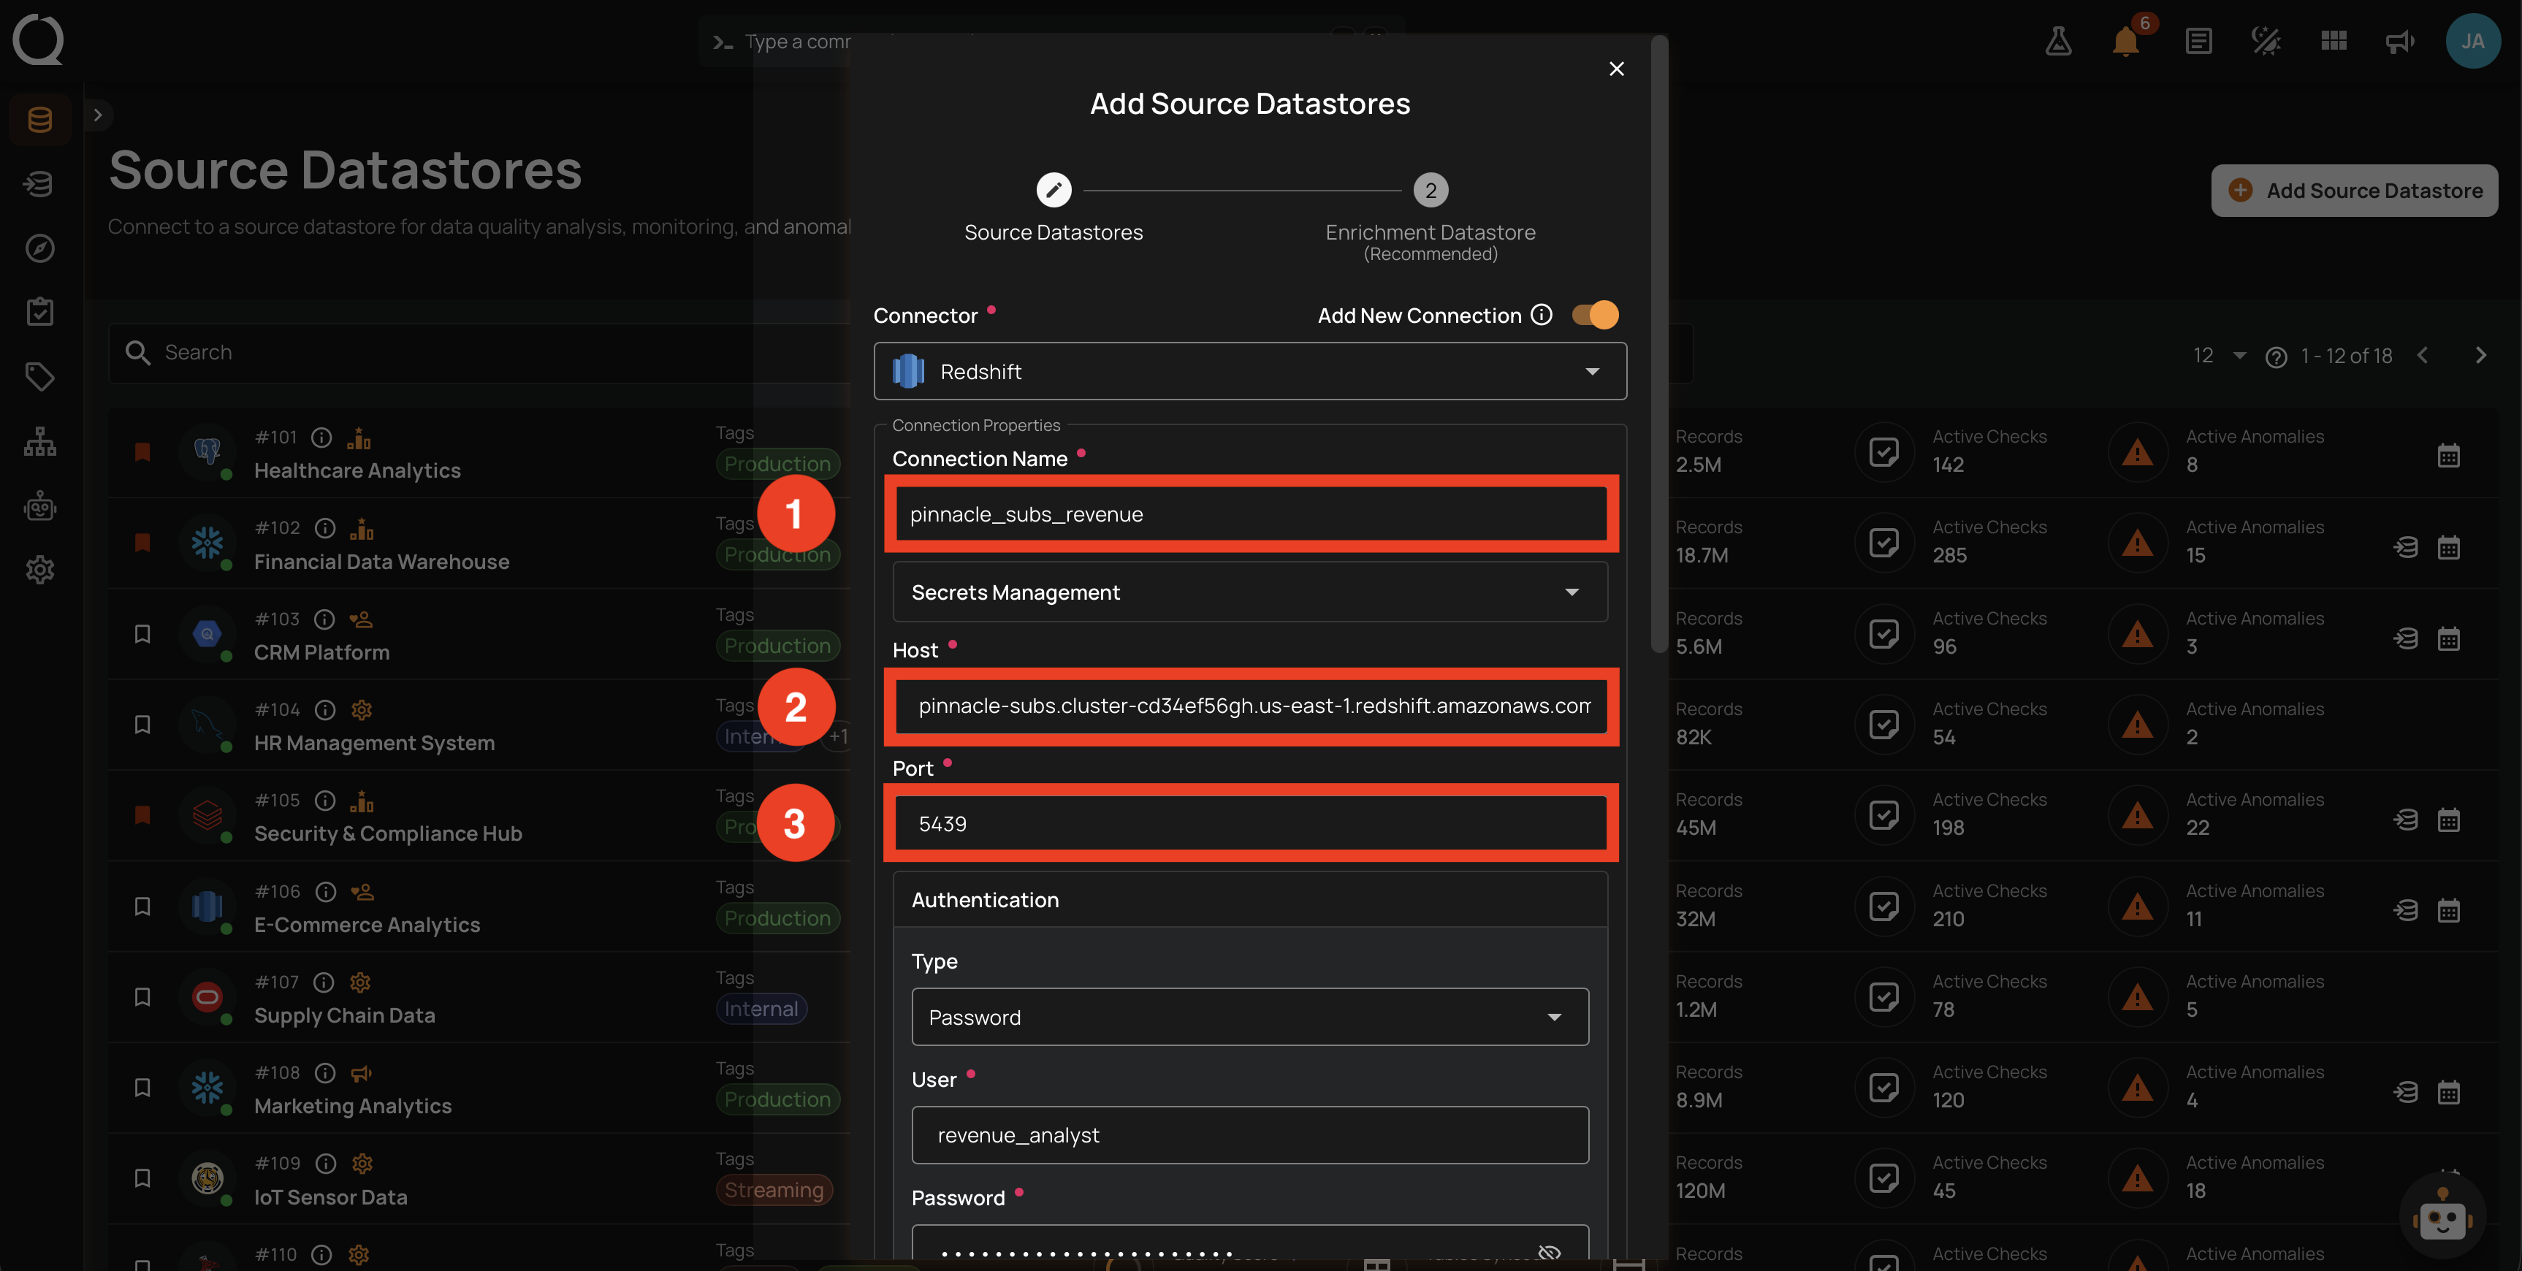Open the Explore compass icon in sidebar
2522x1271 pixels.
coord(40,248)
